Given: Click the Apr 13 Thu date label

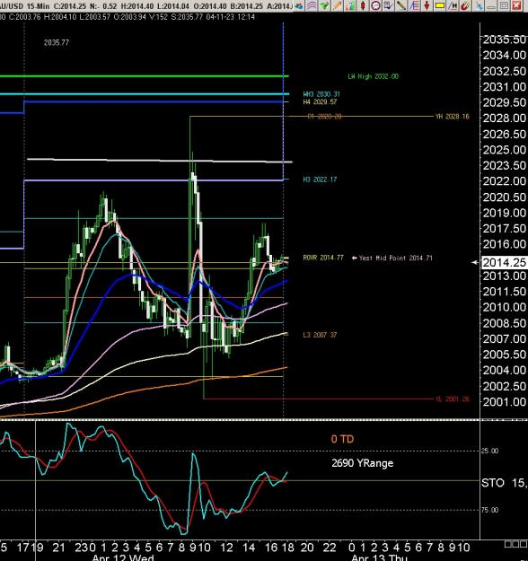Looking at the screenshot, I should click(x=380, y=557).
